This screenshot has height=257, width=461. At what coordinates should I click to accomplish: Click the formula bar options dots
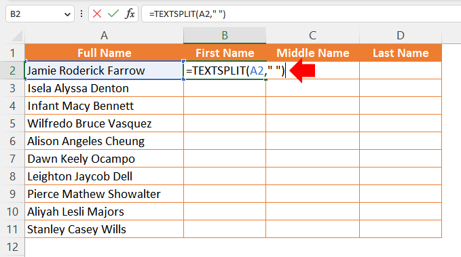81,14
